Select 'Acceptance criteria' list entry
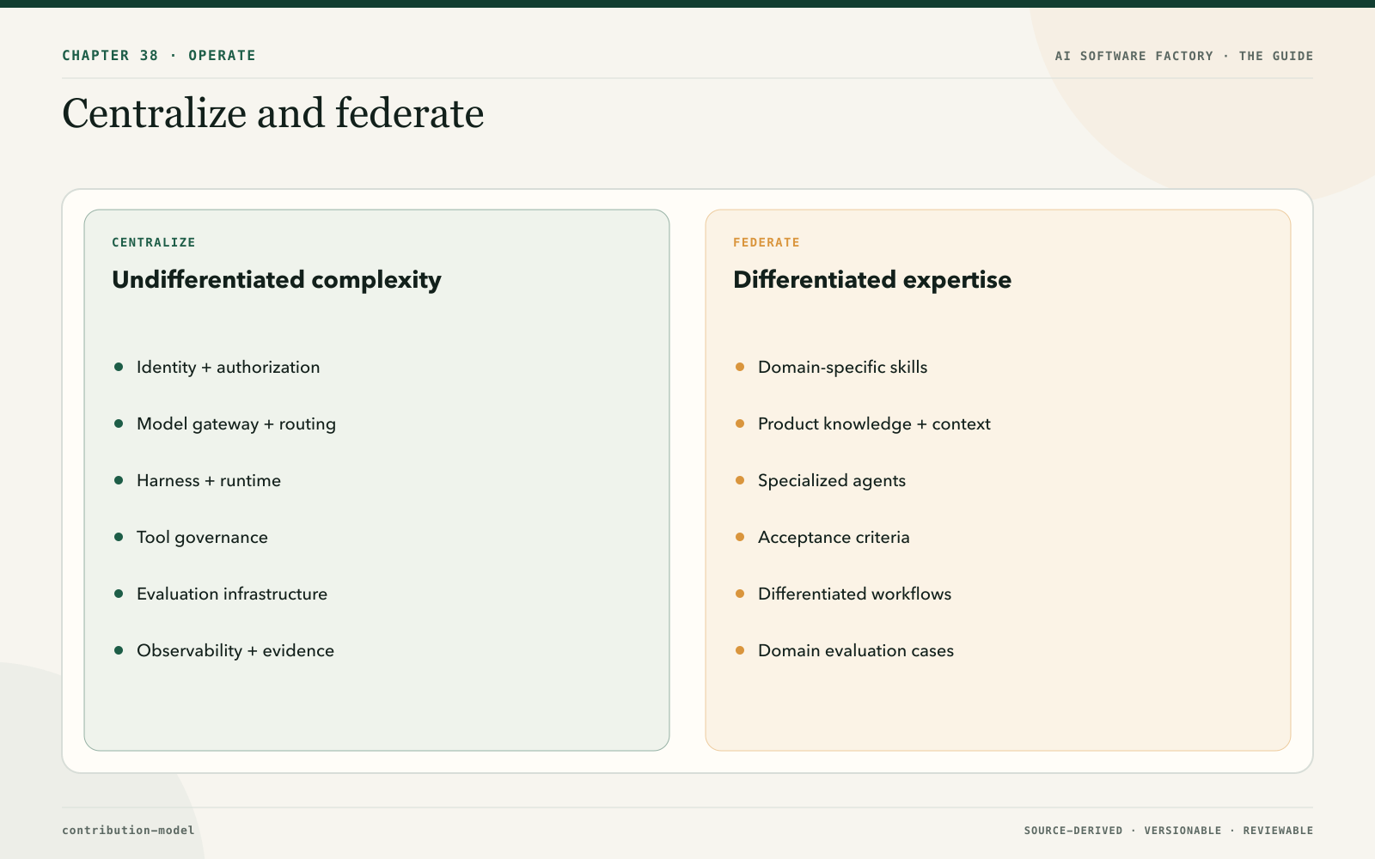1375x859 pixels. pos(834,537)
